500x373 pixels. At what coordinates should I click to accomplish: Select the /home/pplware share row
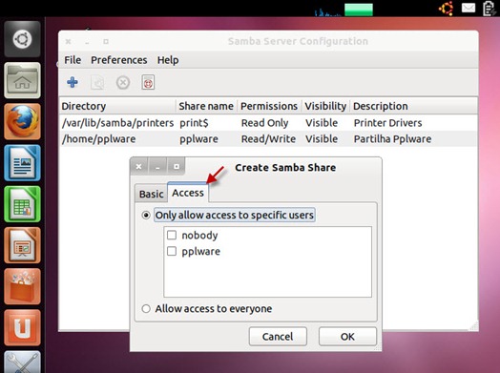268,139
